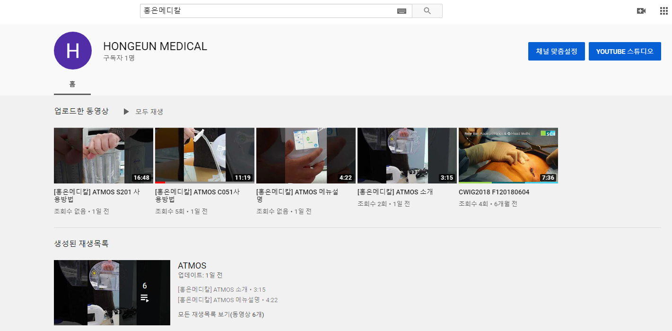
Task: Click the 3:15 duration badge on thumbnail
Action: pyautogui.click(x=447, y=178)
